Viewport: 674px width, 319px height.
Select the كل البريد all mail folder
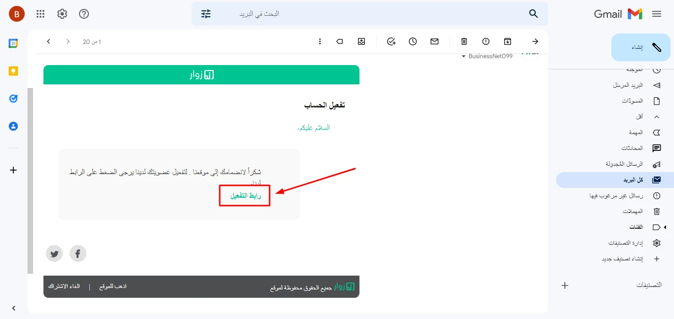(615, 180)
